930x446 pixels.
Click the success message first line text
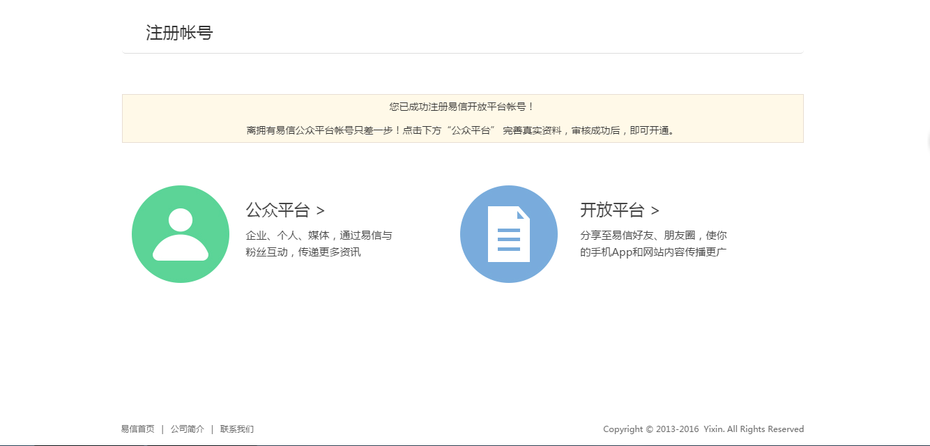click(x=463, y=107)
